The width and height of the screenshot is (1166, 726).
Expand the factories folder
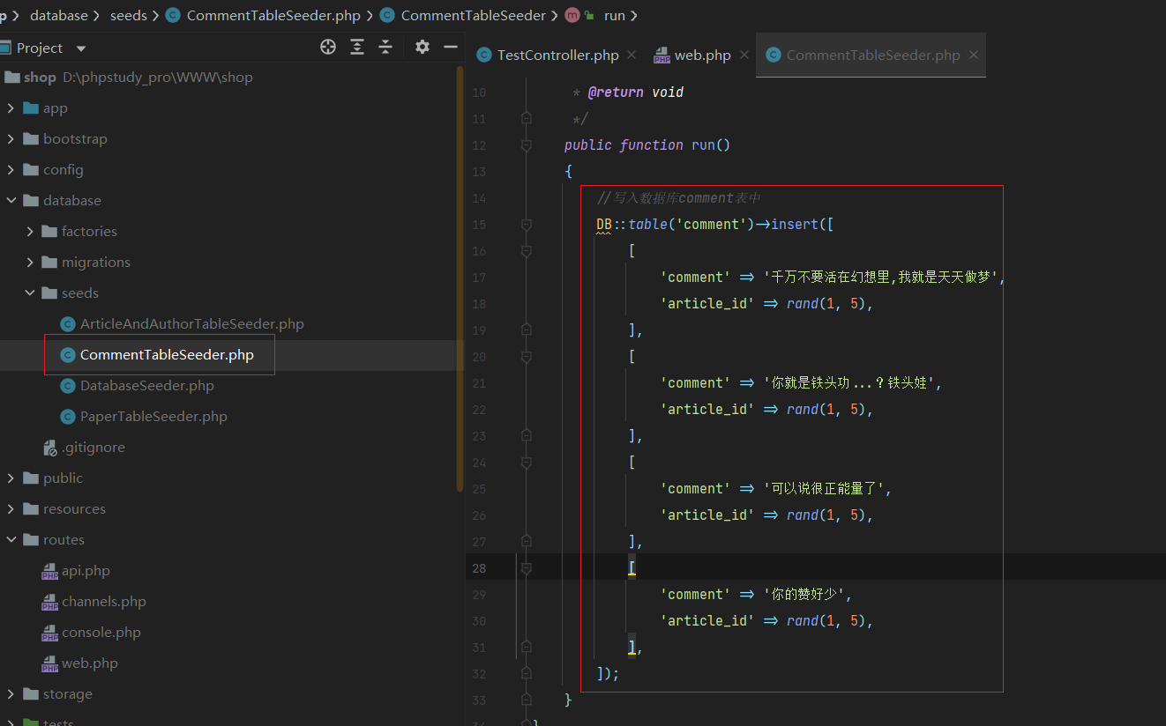coord(29,232)
